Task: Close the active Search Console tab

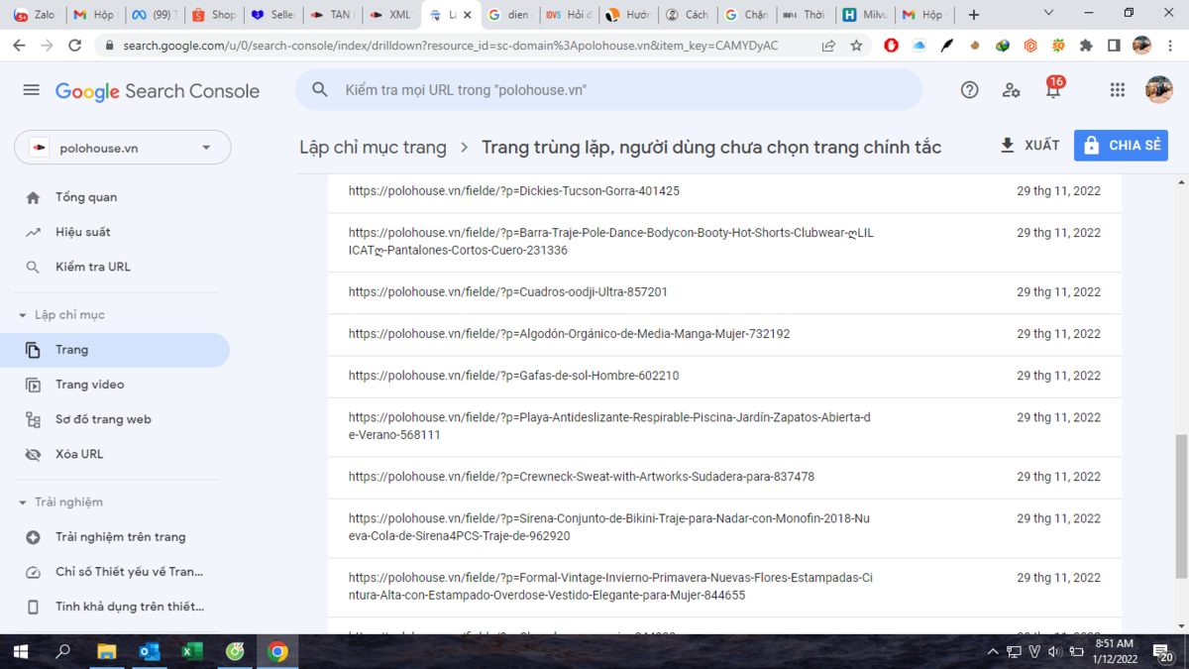Action: coord(468,15)
